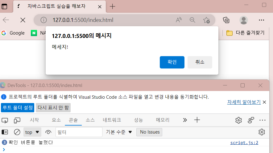273x153 pixels.
Task: Open DevTools feedback icon
Action: point(251,120)
